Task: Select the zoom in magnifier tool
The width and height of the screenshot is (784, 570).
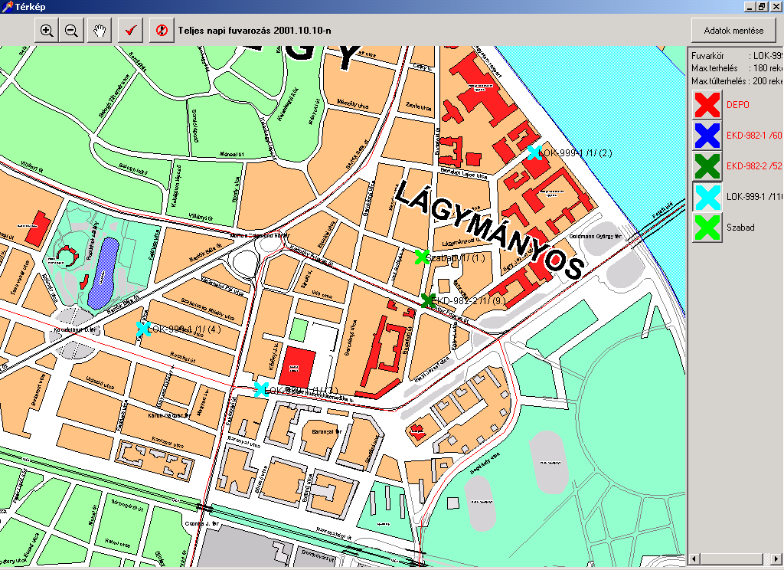Action: 47,31
